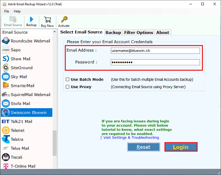Enable Use Batch Mode checkbox

pos(67,79)
